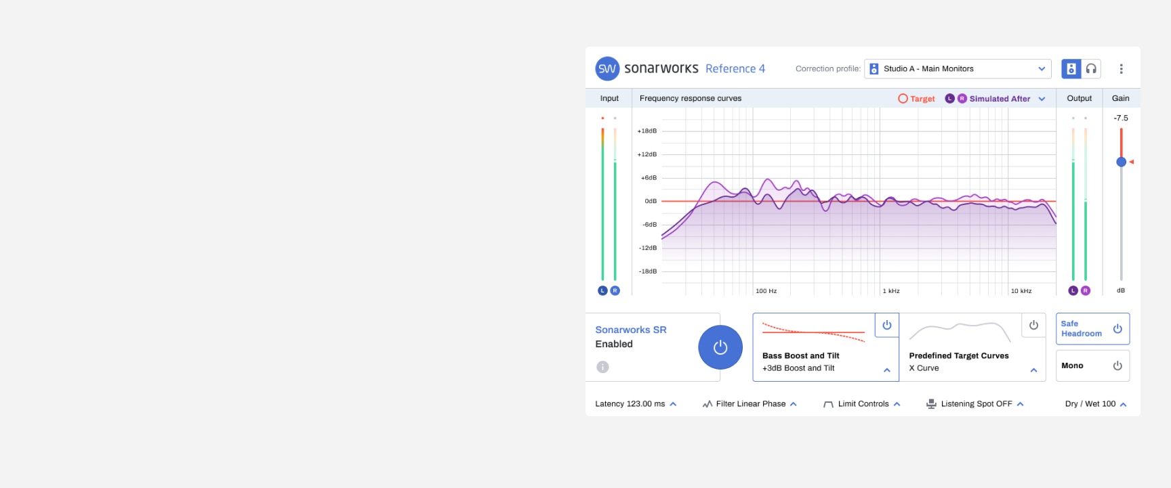This screenshot has height=488, width=1171.
Task: Enable Predefined Target Curves power button
Action: pyautogui.click(x=1033, y=325)
